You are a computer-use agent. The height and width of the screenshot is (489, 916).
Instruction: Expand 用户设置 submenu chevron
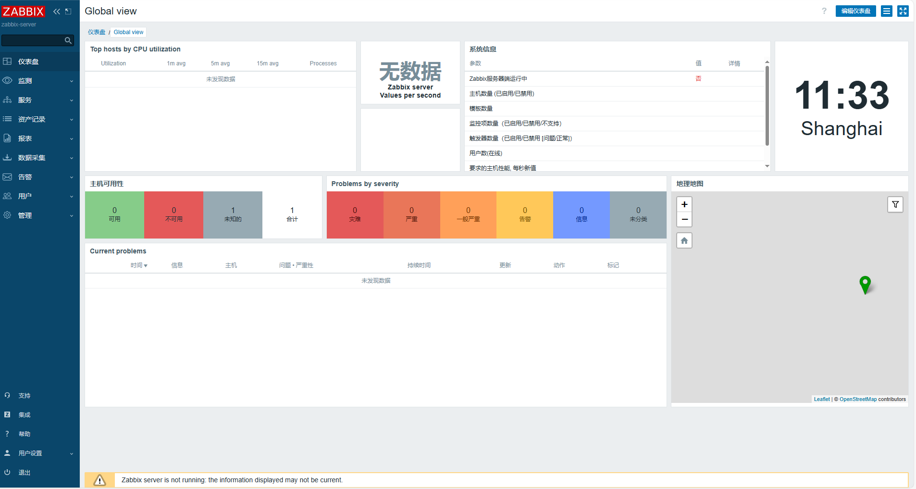point(72,454)
